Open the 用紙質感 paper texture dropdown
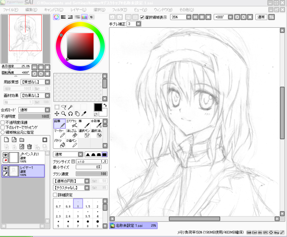The width and height of the screenshot is (287, 237). pos(35,82)
